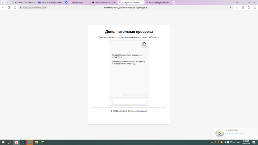
Task: Click the Не удается связаться с сервисом text
Action: coord(127,56)
